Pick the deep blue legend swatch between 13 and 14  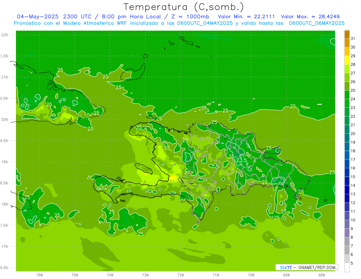[x=347, y=190]
